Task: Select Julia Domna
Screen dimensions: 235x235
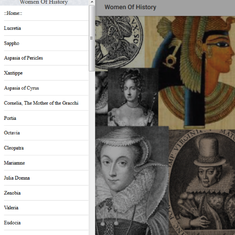Action: coord(46,178)
